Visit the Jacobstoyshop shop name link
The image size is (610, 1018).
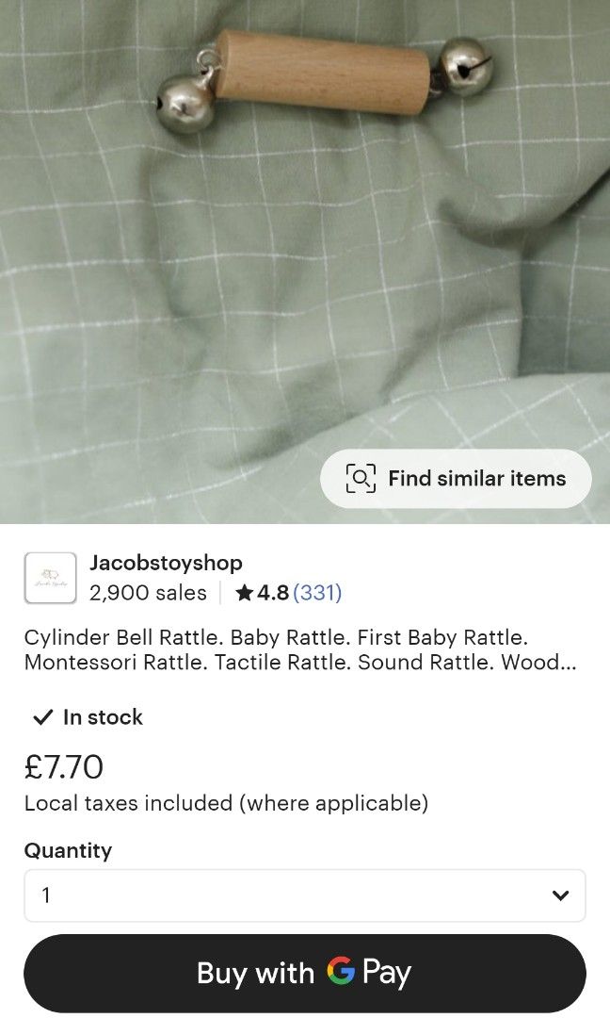coord(166,563)
